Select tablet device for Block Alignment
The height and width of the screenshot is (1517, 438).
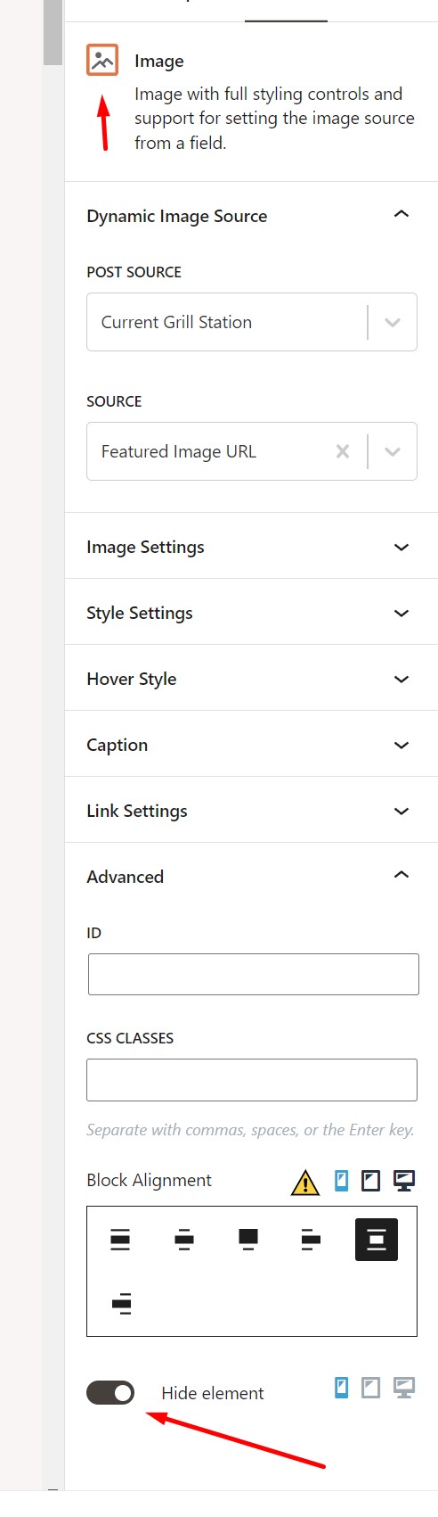pyautogui.click(x=371, y=1181)
